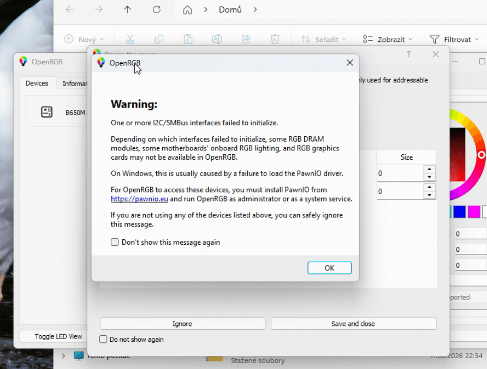Screen dimensions: 487x369
Task: Click the hue ring handle on color wheel
Action: click(x=482, y=155)
